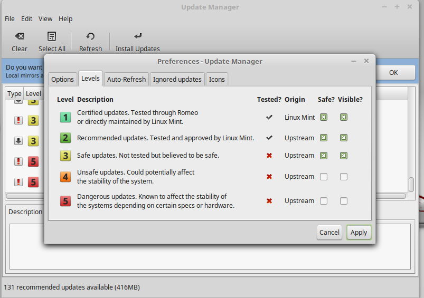Click the vertical scrollbar of updates list
This screenshot has height=298, width=424.
(x=411, y=184)
